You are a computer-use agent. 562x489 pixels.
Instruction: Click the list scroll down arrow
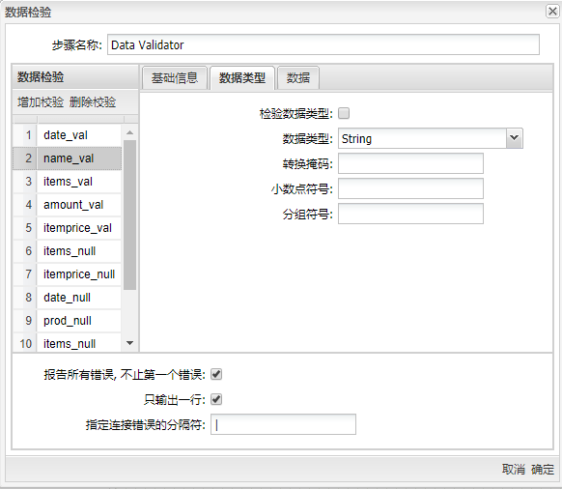[x=129, y=343]
